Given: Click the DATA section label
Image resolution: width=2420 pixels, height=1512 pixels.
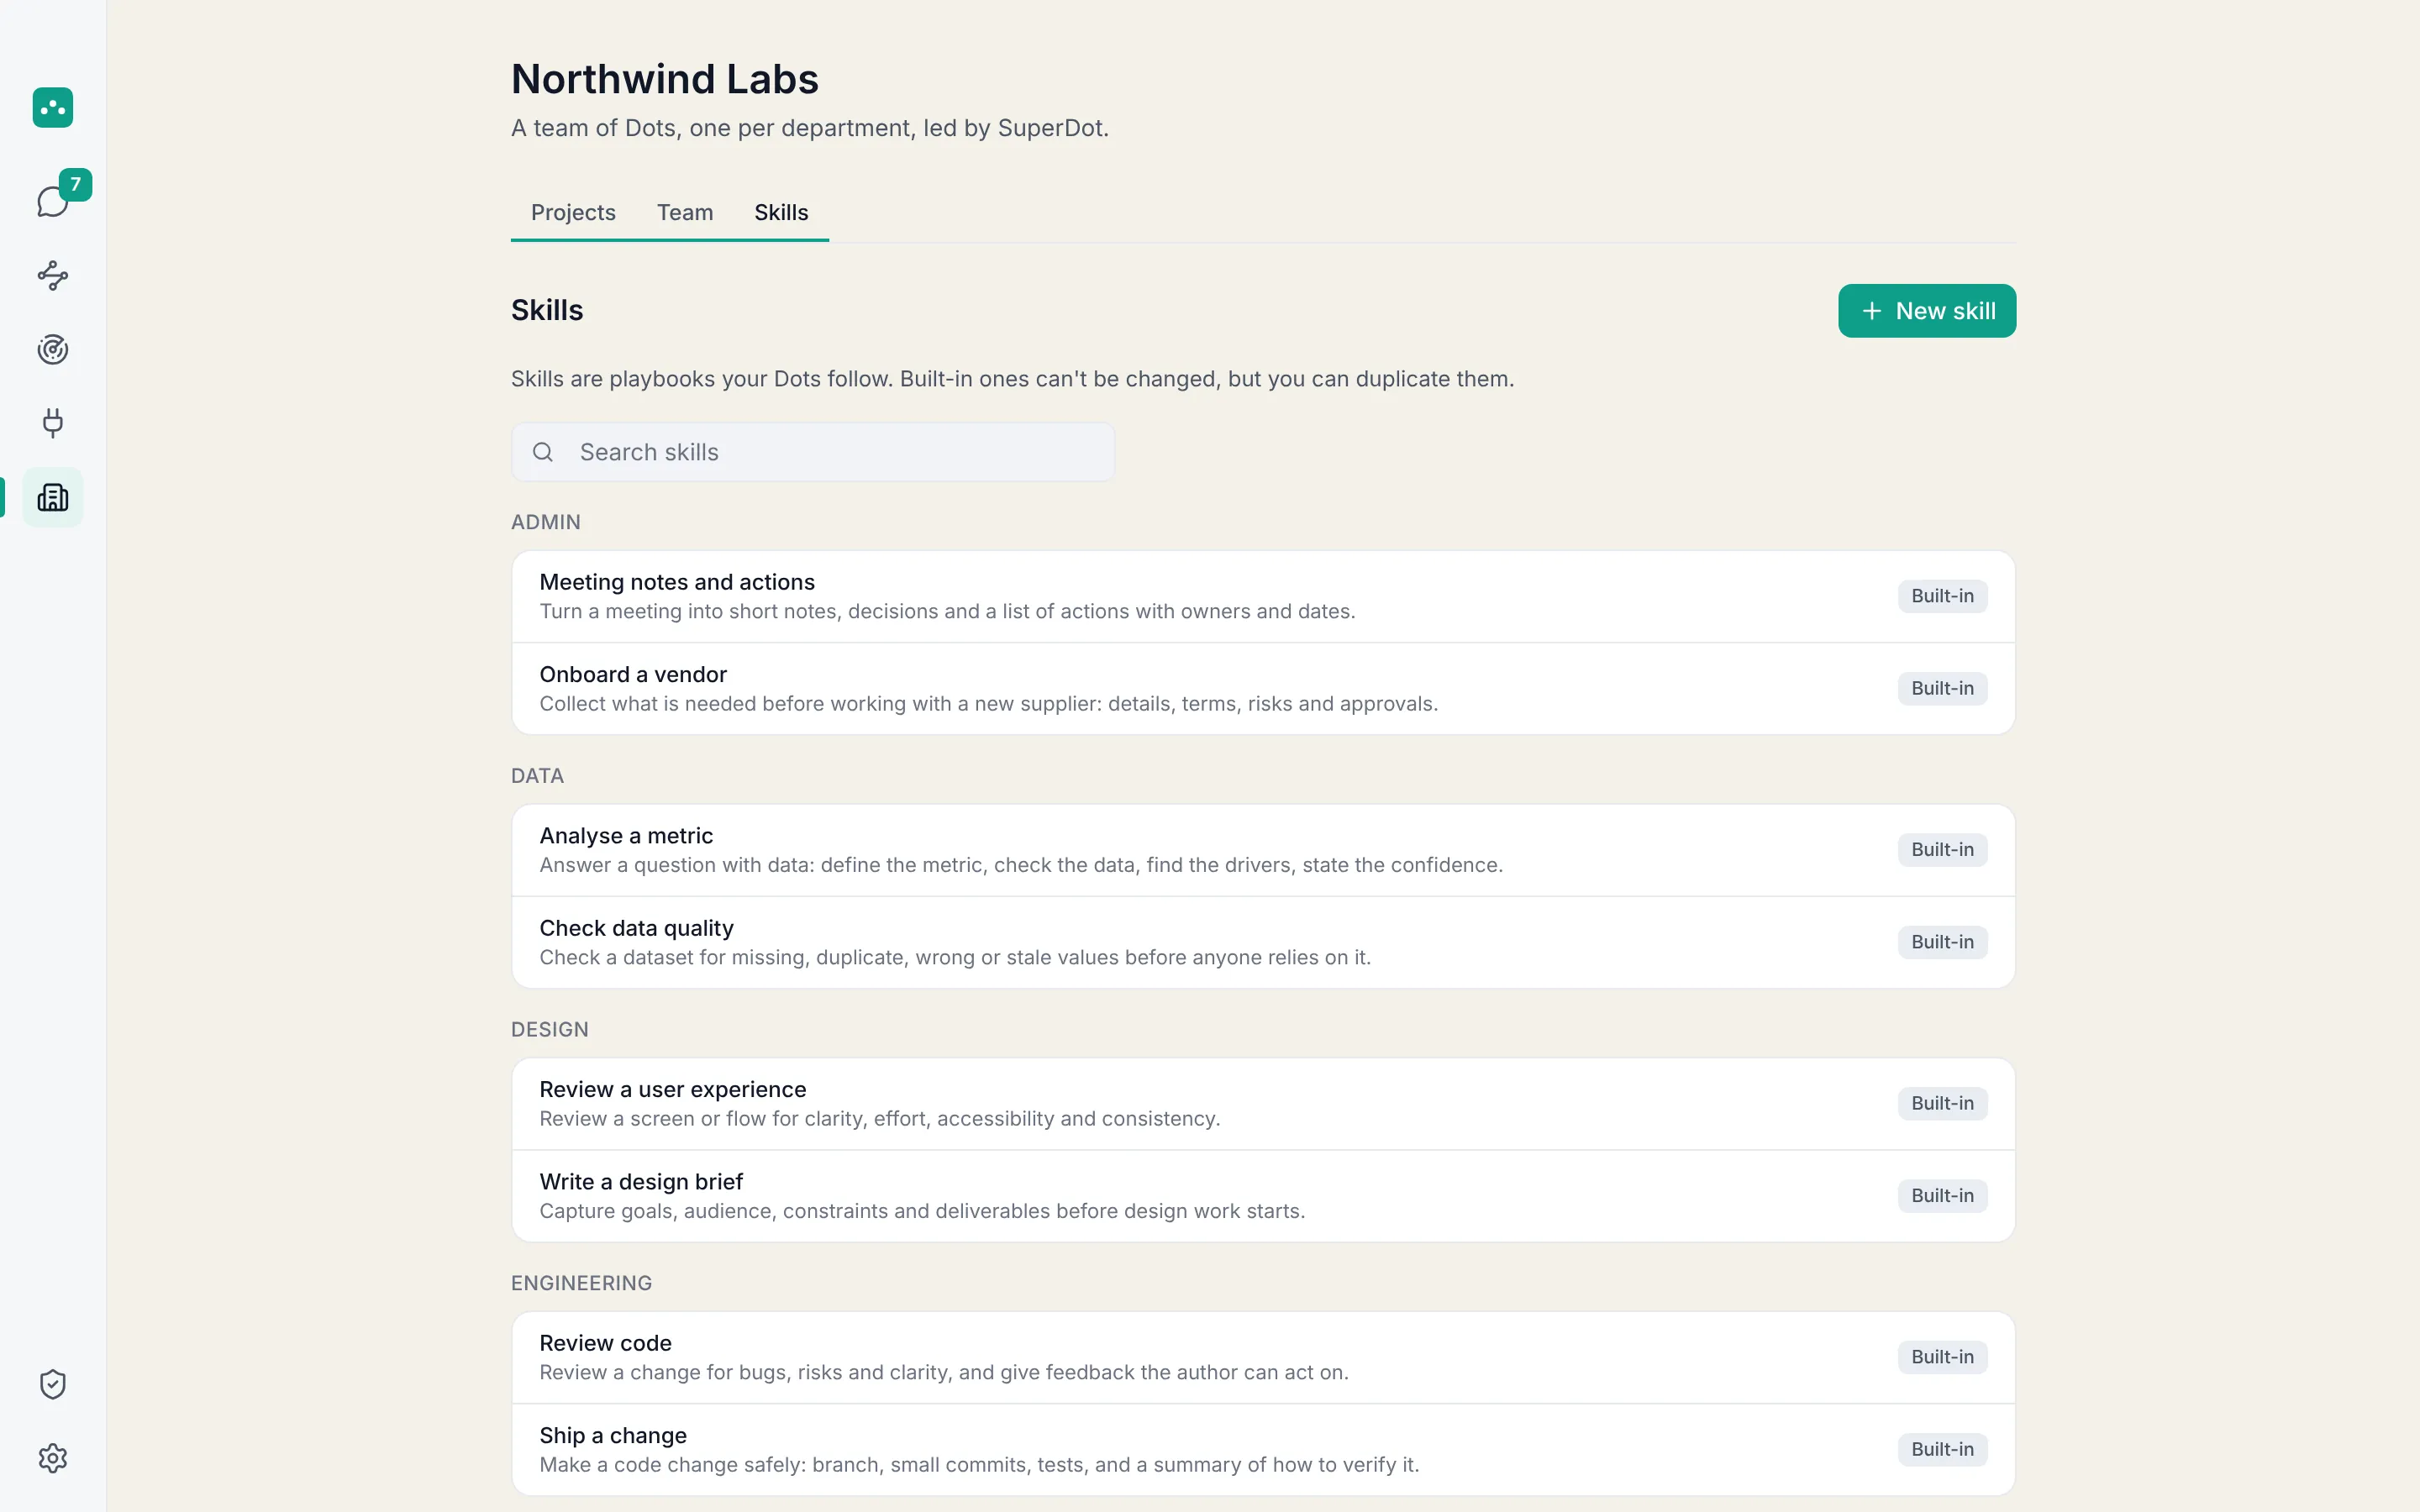Looking at the screenshot, I should click(x=538, y=776).
